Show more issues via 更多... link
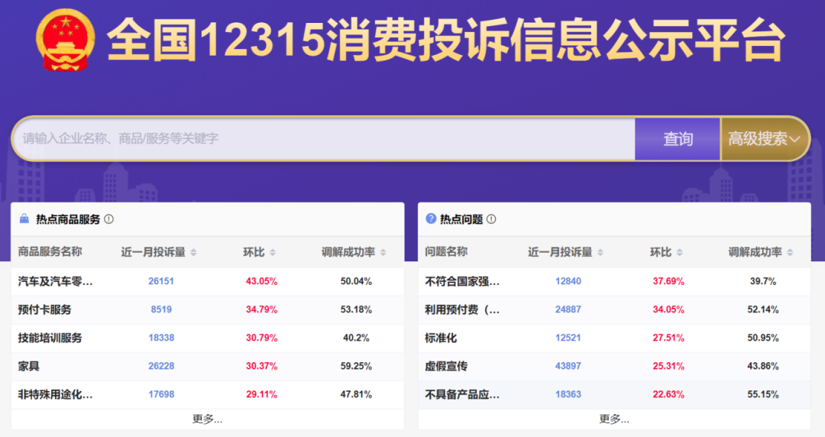Viewport: 825px width, 437px height. [614, 419]
